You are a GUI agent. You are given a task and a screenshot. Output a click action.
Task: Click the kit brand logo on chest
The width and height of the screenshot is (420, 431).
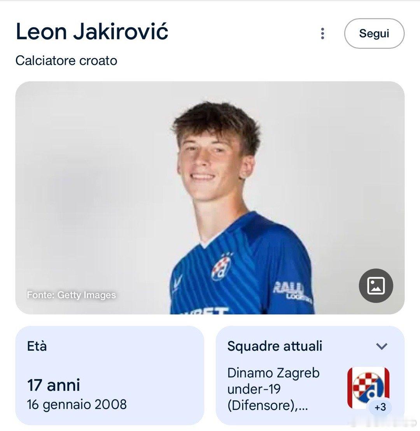click(177, 283)
